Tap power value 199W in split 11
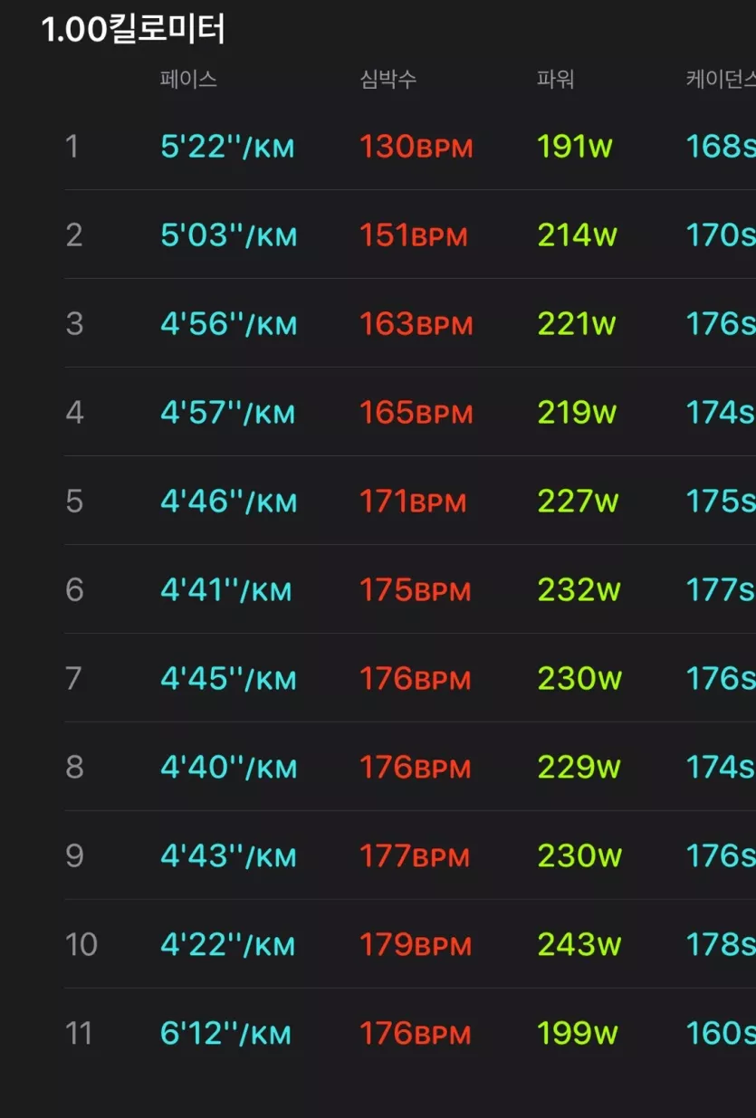756x1118 pixels. tap(578, 1034)
